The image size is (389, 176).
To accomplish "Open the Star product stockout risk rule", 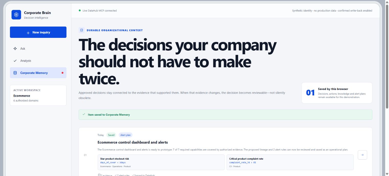I will 161,162.
